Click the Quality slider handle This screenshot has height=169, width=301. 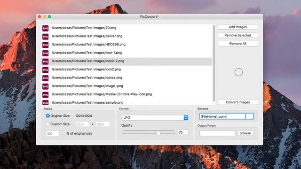point(158,132)
